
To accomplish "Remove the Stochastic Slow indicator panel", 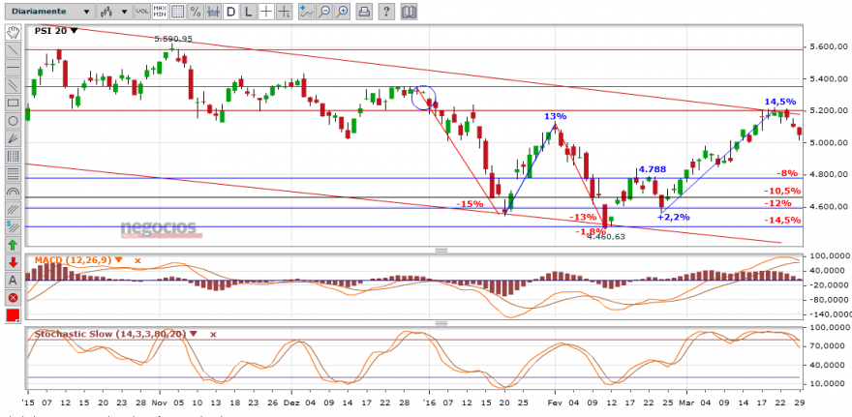I will [x=213, y=334].
